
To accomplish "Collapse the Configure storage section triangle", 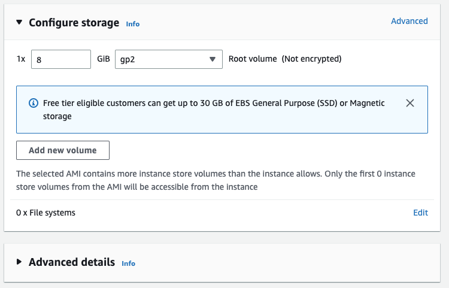I will (19, 23).
